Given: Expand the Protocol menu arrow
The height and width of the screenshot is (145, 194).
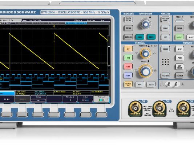Looking at the screenshot, I should 108,99.
